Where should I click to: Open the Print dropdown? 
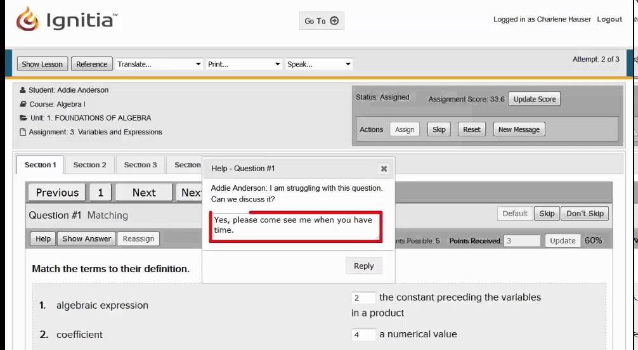click(x=244, y=64)
